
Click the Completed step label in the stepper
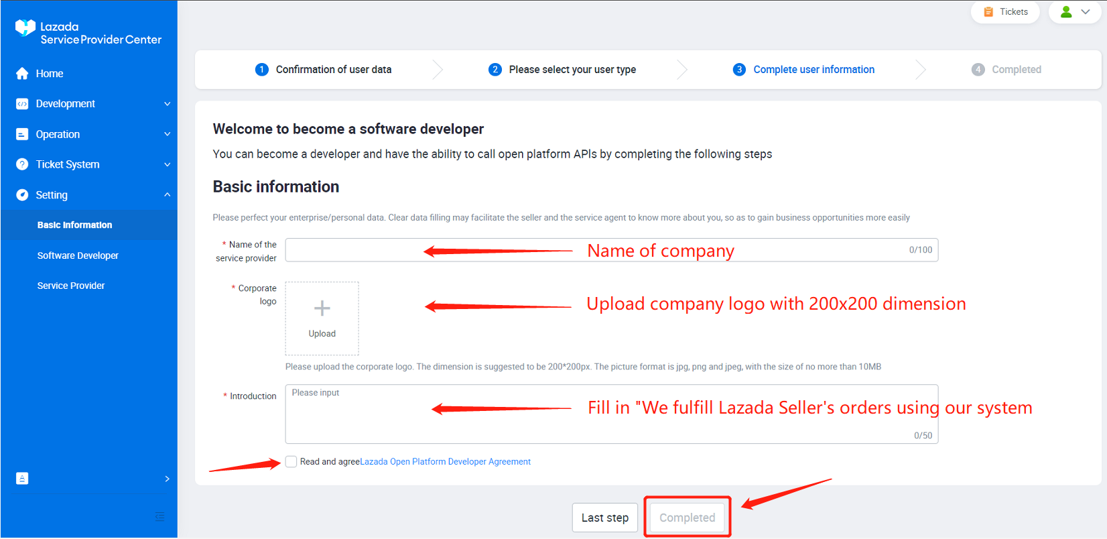(1017, 70)
